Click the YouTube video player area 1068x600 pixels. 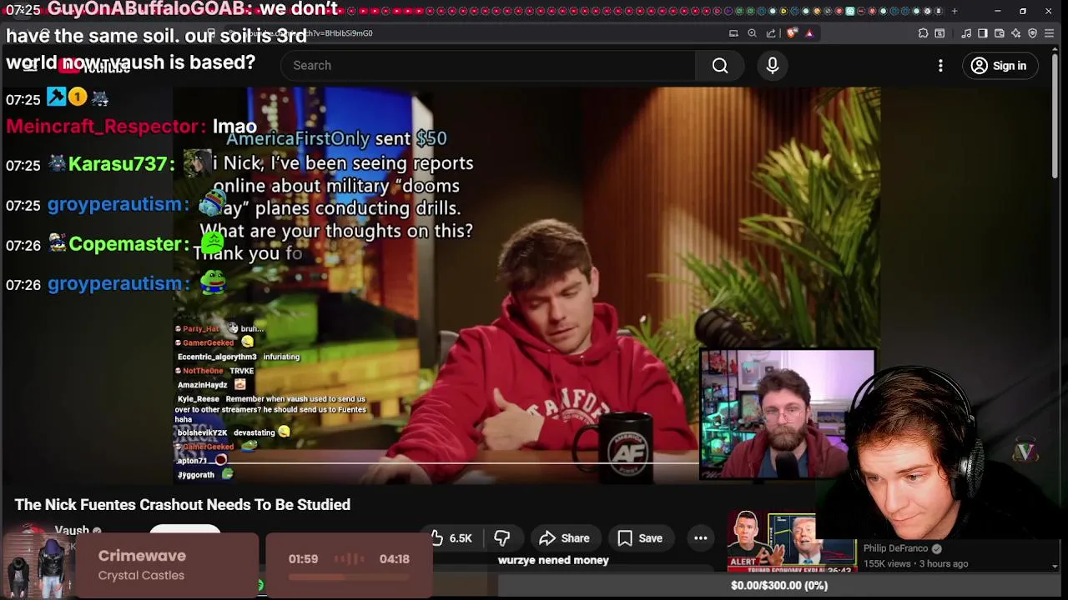(527, 285)
